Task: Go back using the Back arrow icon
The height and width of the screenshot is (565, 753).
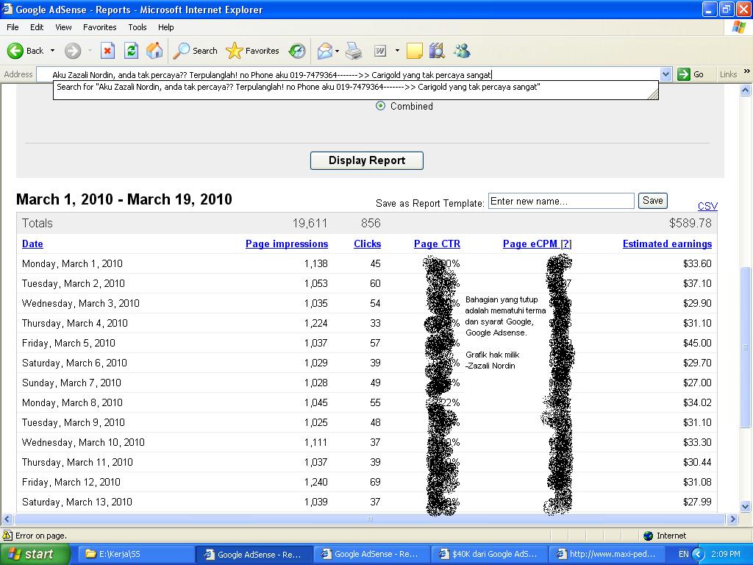Action: coord(15,51)
